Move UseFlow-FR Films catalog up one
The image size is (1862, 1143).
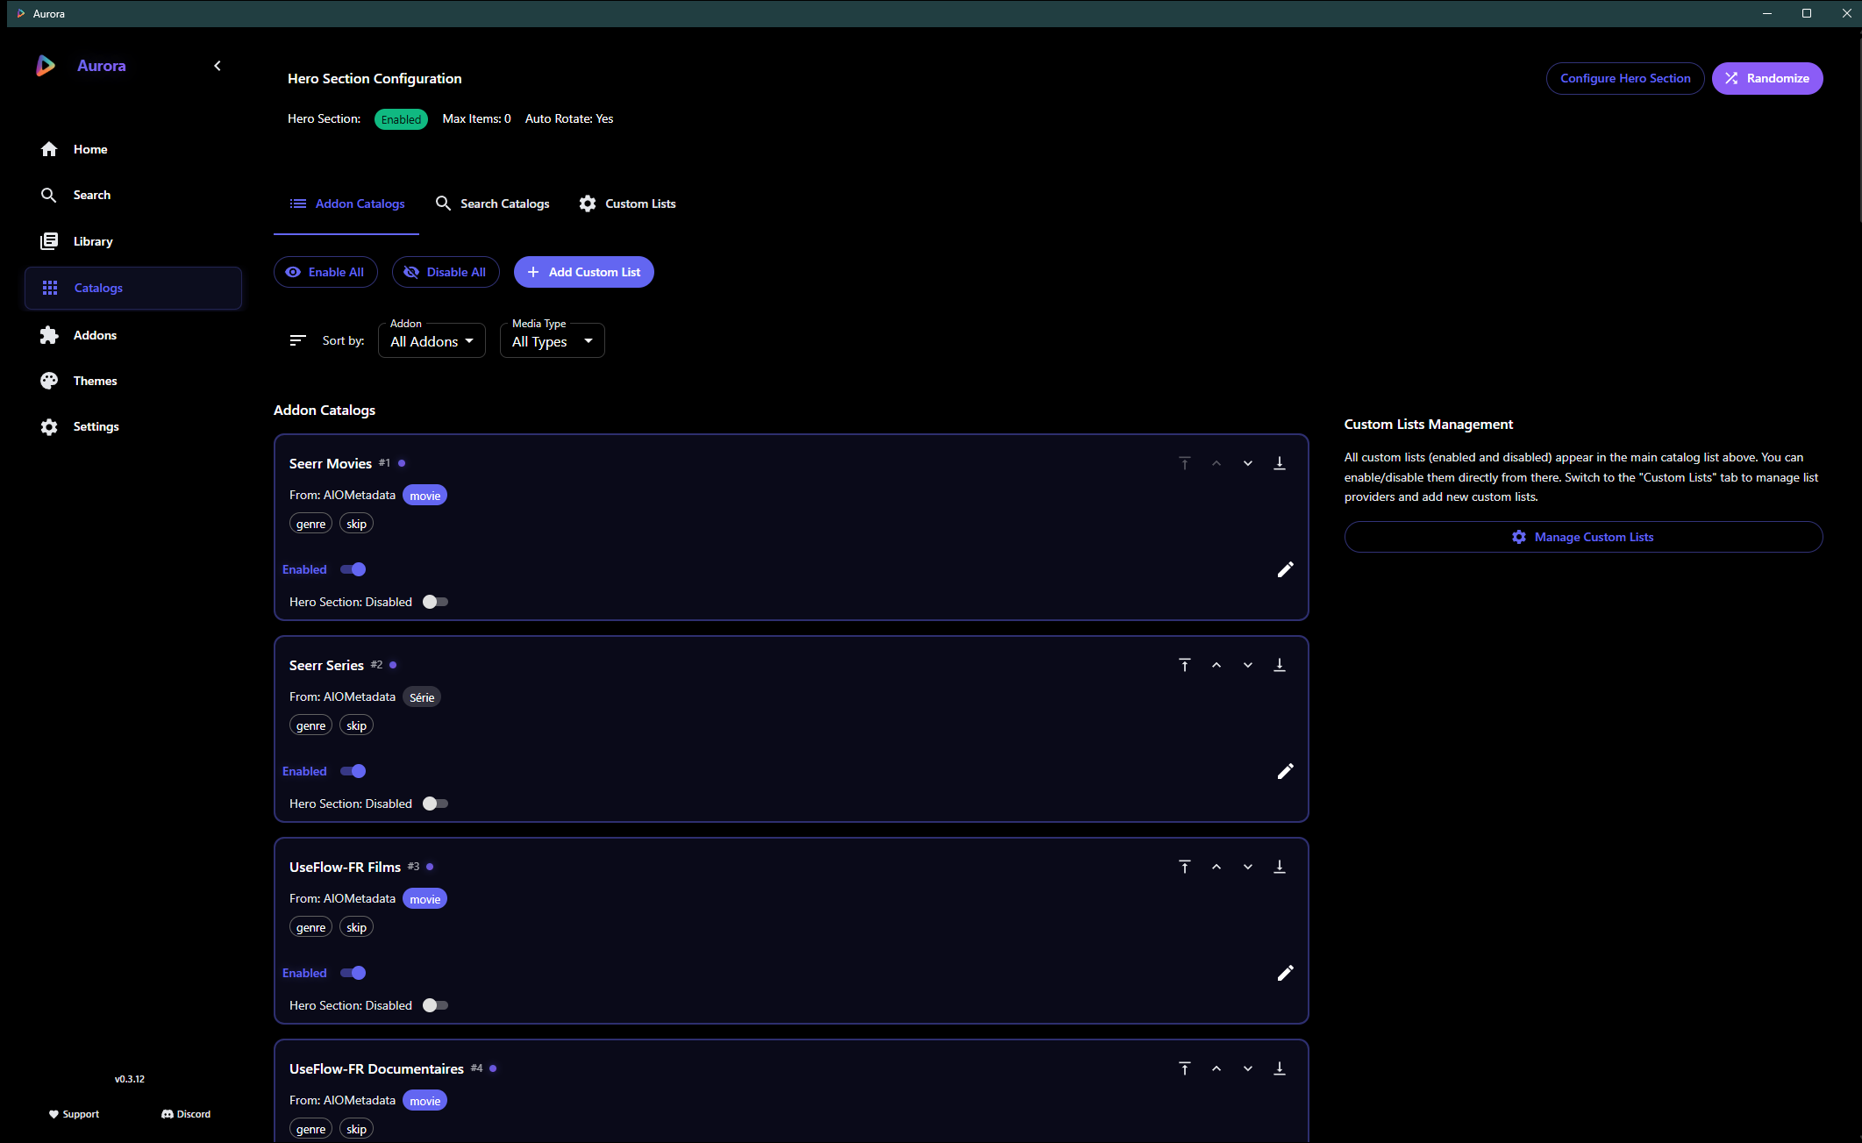pyautogui.click(x=1216, y=867)
